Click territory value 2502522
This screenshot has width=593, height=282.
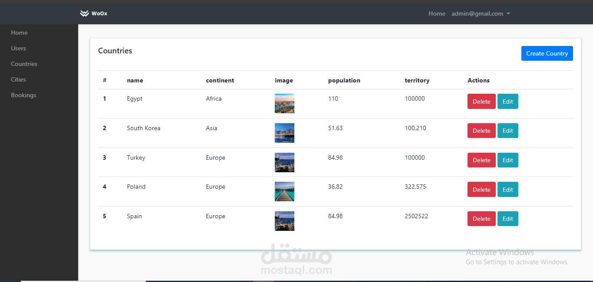pos(416,216)
